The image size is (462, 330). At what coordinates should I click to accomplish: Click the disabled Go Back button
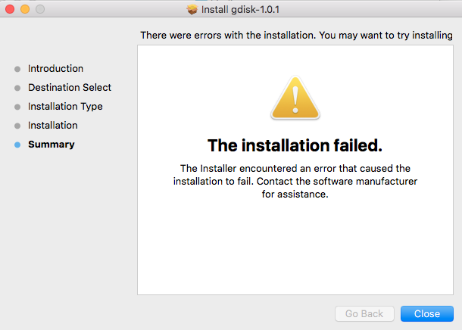[x=364, y=313]
